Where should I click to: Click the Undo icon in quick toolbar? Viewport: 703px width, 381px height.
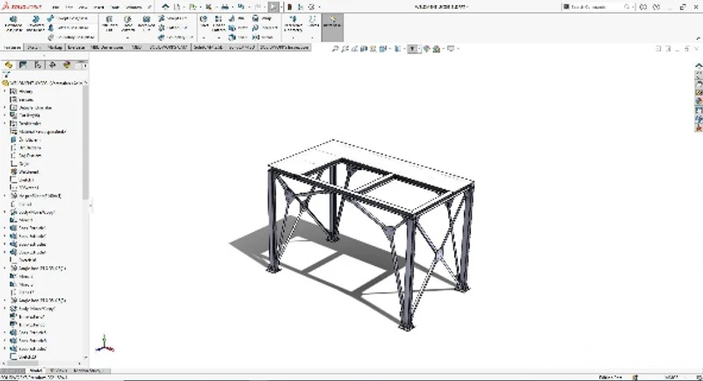(241, 7)
